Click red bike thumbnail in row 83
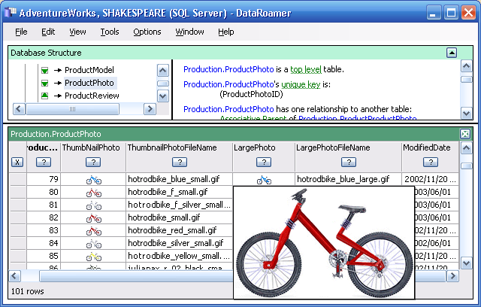The height and width of the screenshot is (307, 481). pos(93,231)
